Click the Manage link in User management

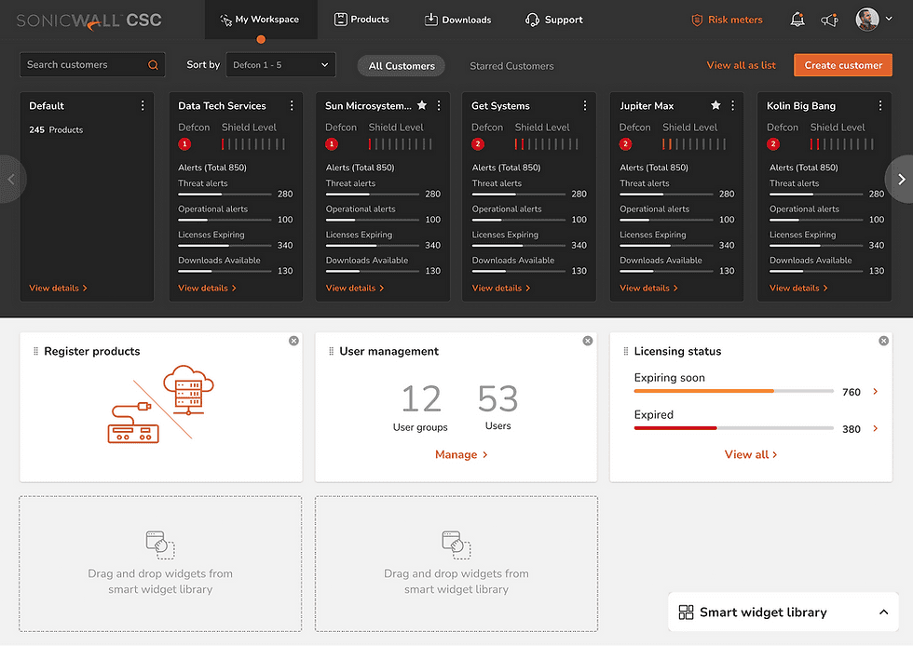(461, 454)
